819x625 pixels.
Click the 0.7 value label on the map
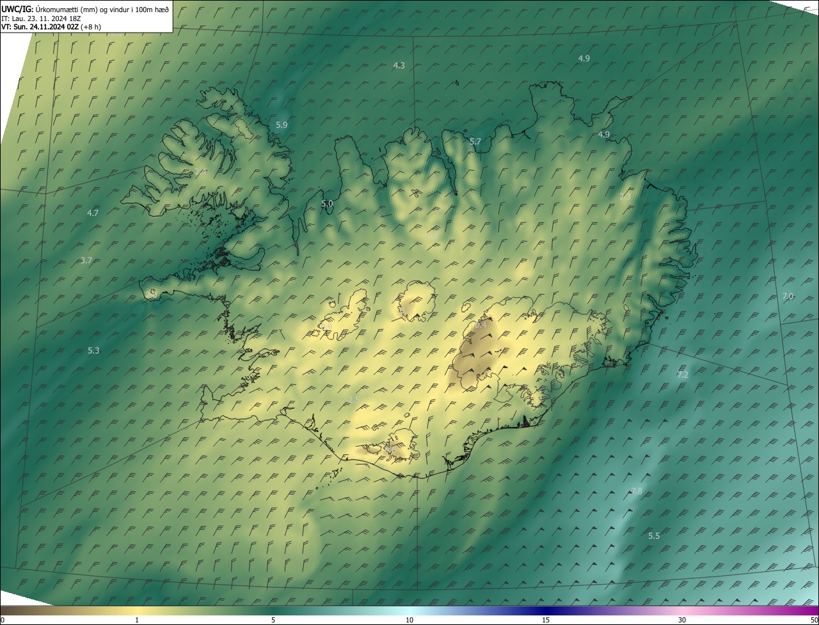(x=405, y=309)
